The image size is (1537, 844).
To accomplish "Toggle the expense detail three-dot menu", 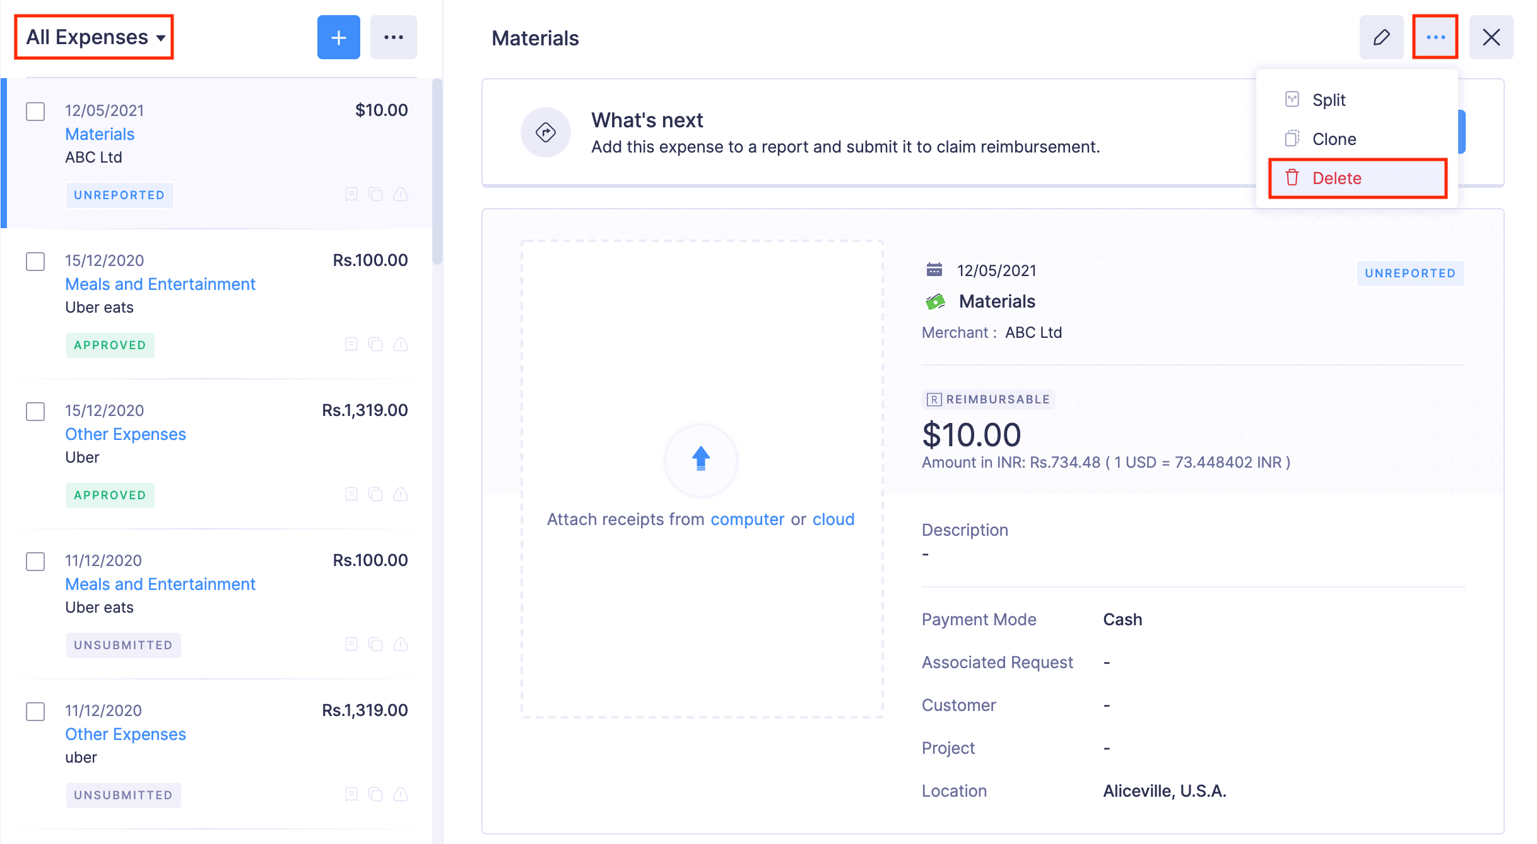I will tap(1435, 38).
